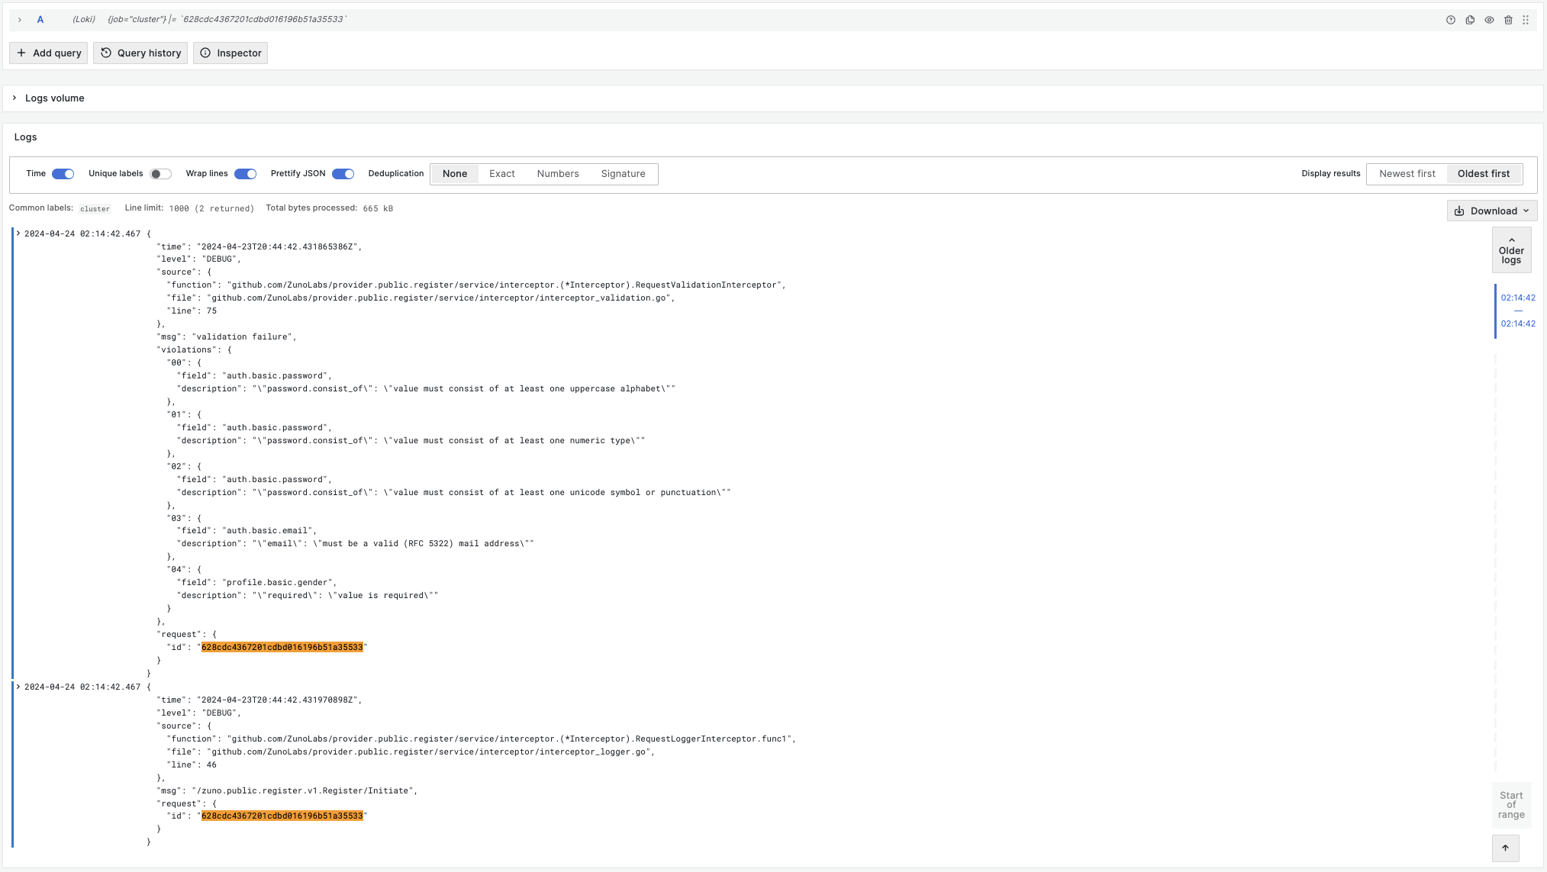1547x872 pixels.
Task: Delete query A with the trash icon
Action: 1508,20
